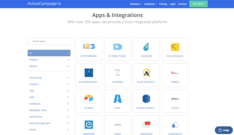Click the Akita app icon
Viewport: 234px width, 135px height.
(117, 99)
